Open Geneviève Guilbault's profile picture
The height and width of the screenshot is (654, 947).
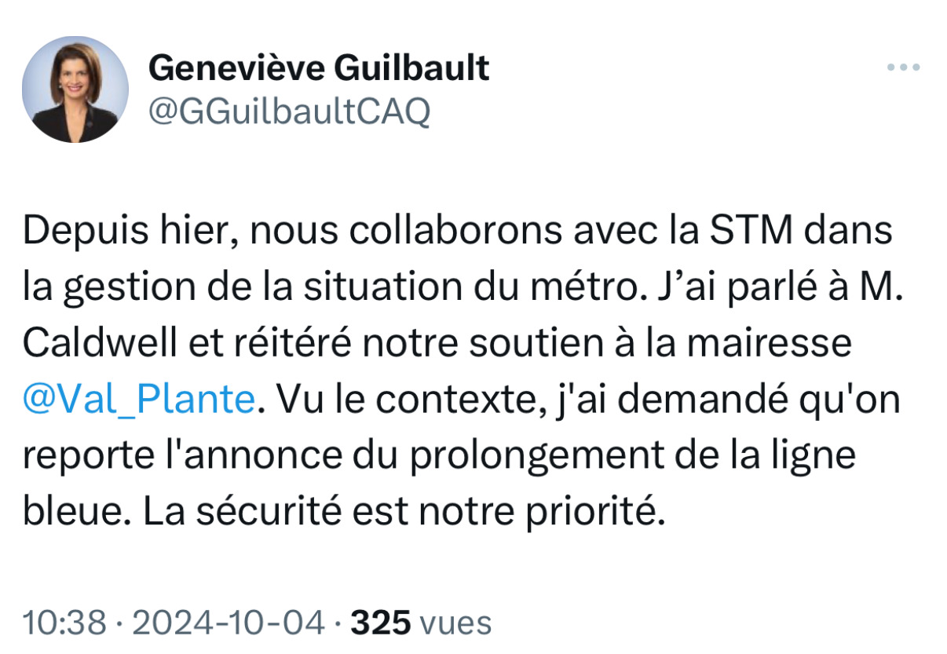click(x=75, y=90)
